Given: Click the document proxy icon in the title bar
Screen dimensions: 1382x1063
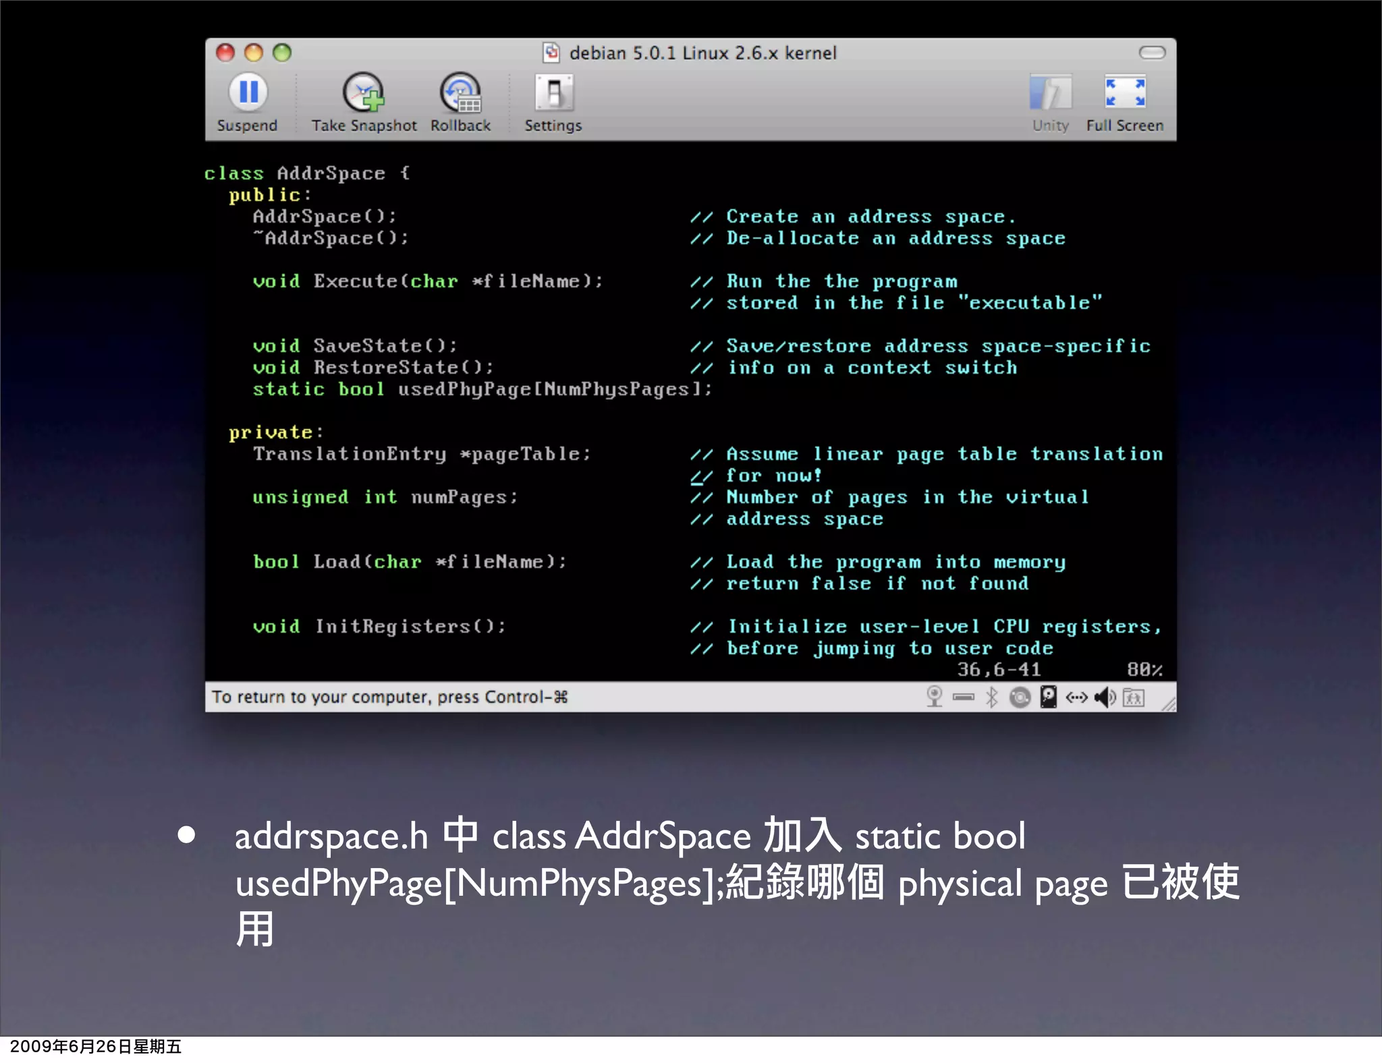Looking at the screenshot, I should click(x=552, y=53).
